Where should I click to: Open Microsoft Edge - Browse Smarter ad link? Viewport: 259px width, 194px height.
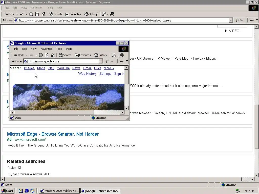pyautogui.click(x=53, y=134)
